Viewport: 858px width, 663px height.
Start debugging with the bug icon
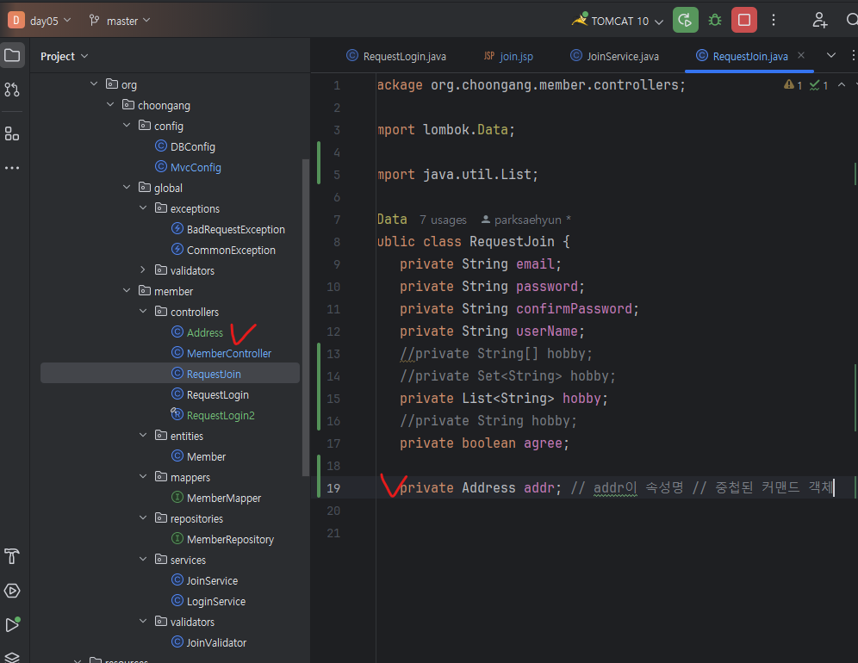[x=715, y=21]
